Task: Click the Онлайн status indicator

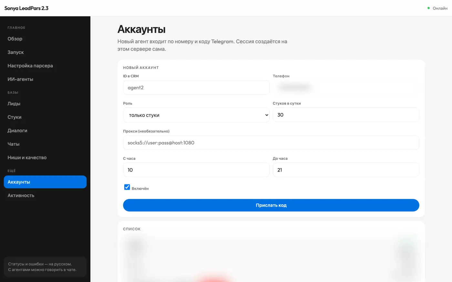Action: click(x=437, y=8)
